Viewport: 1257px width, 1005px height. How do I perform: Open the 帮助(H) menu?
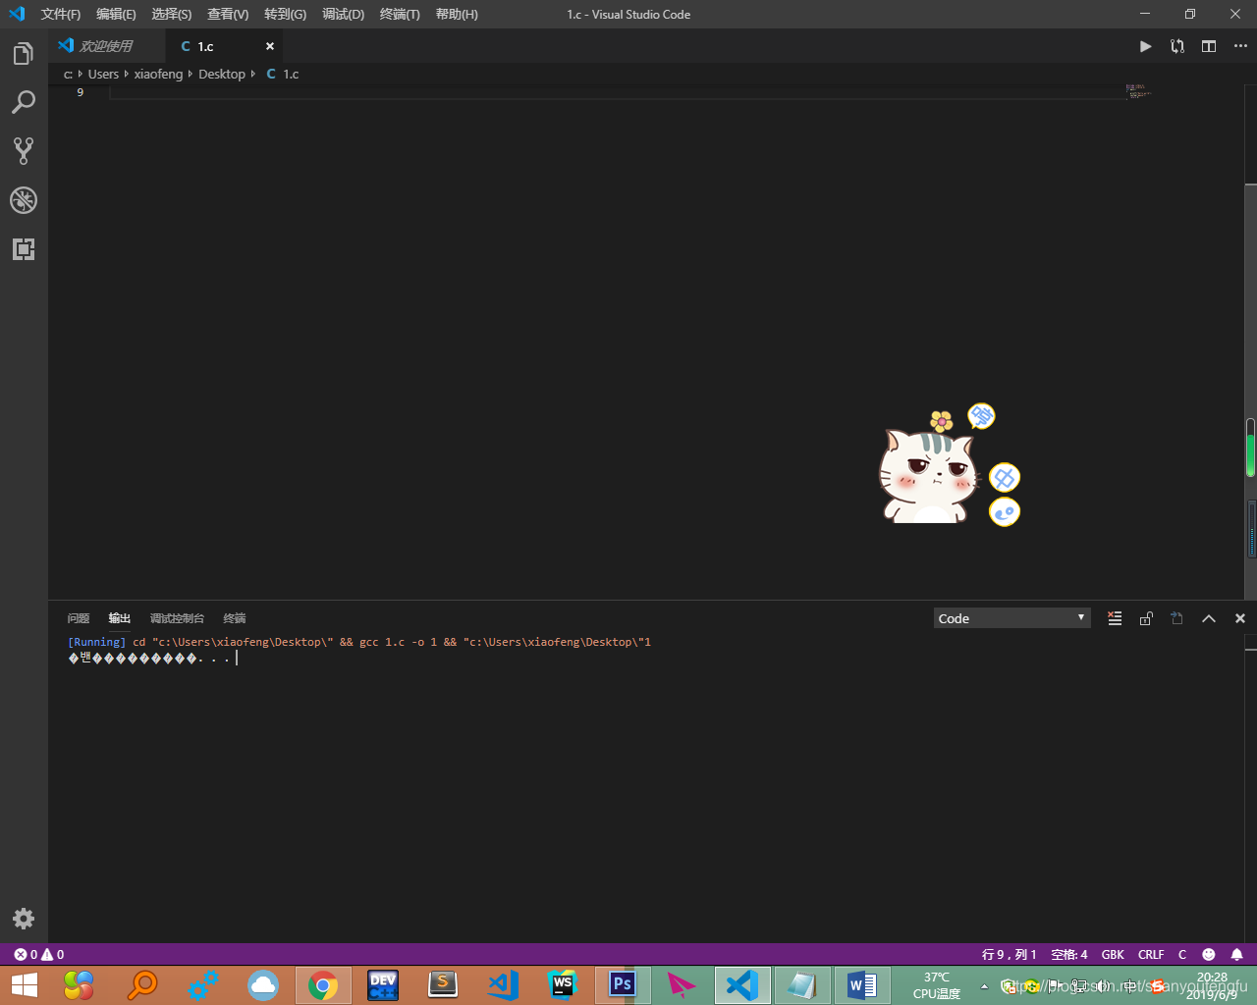click(x=457, y=14)
